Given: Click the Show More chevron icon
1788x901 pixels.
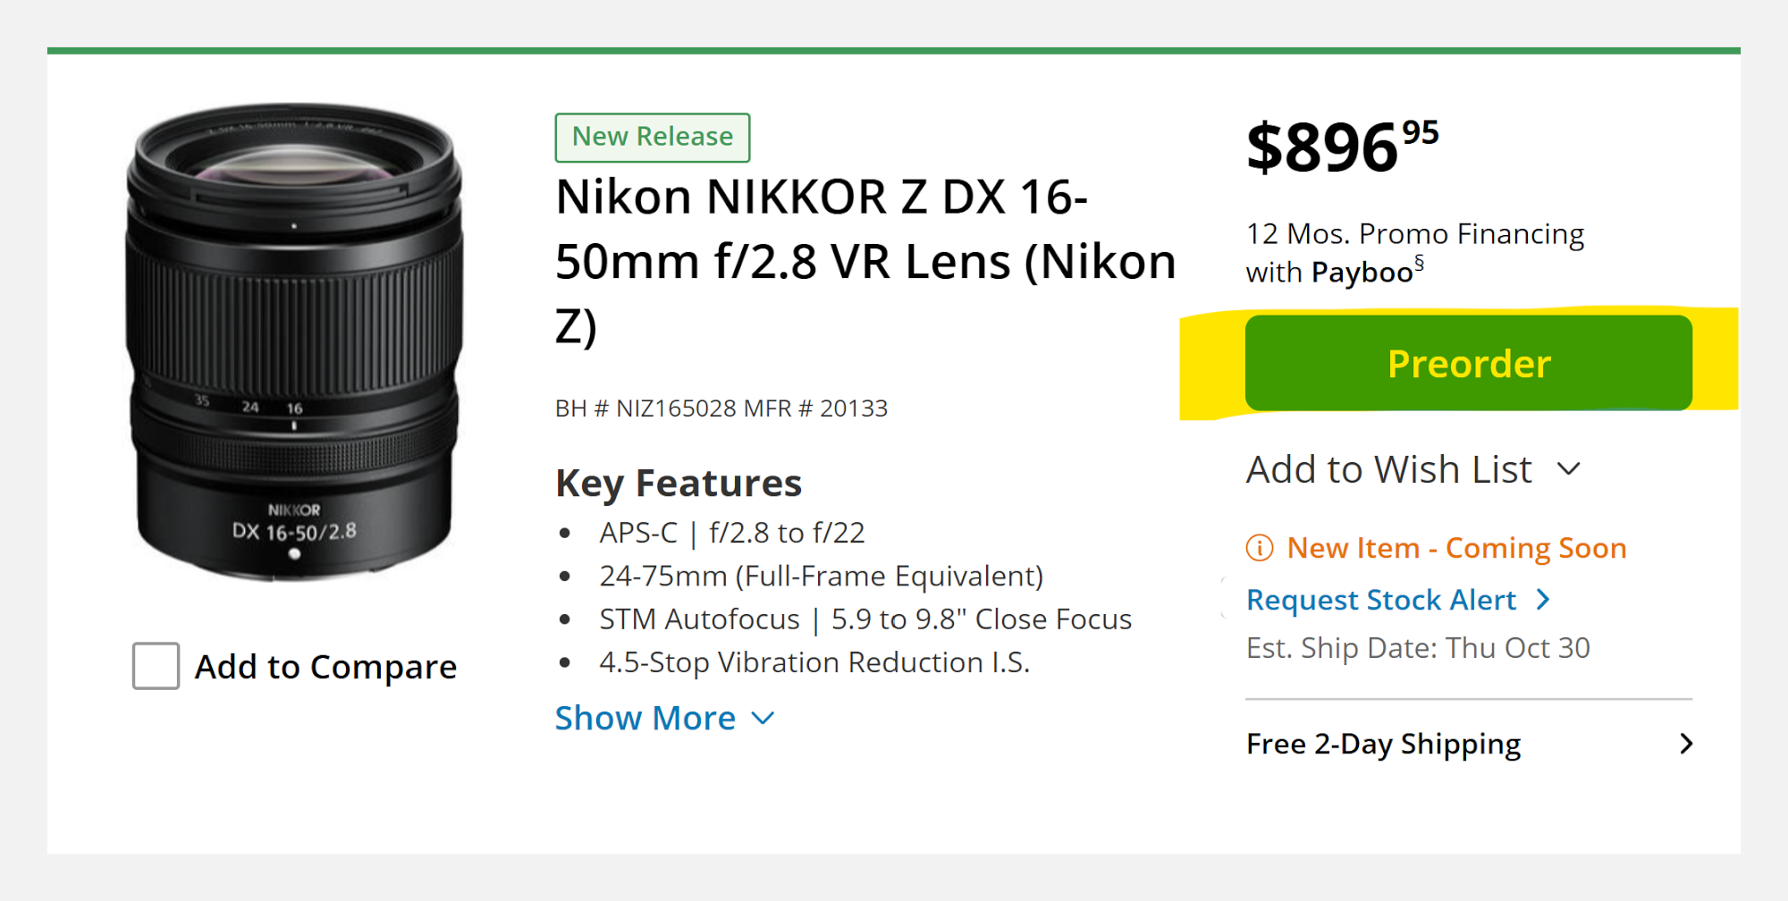Looking at the screenshot, I should pyautogui.click(x=763, y=718).
